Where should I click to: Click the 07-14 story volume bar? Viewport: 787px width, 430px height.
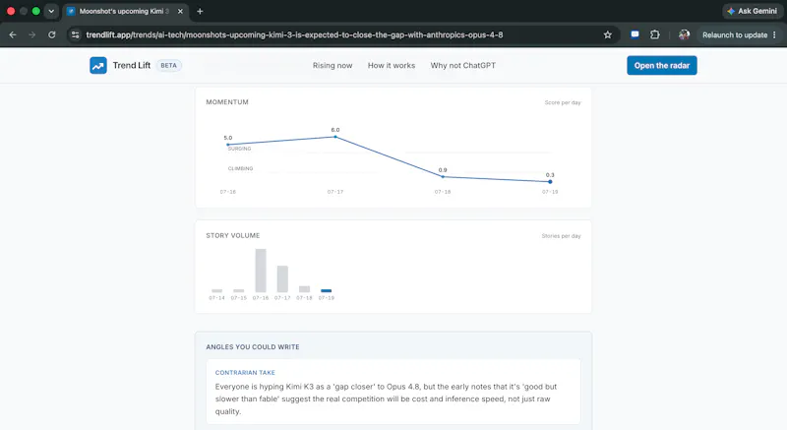click(x=216, y=290)
